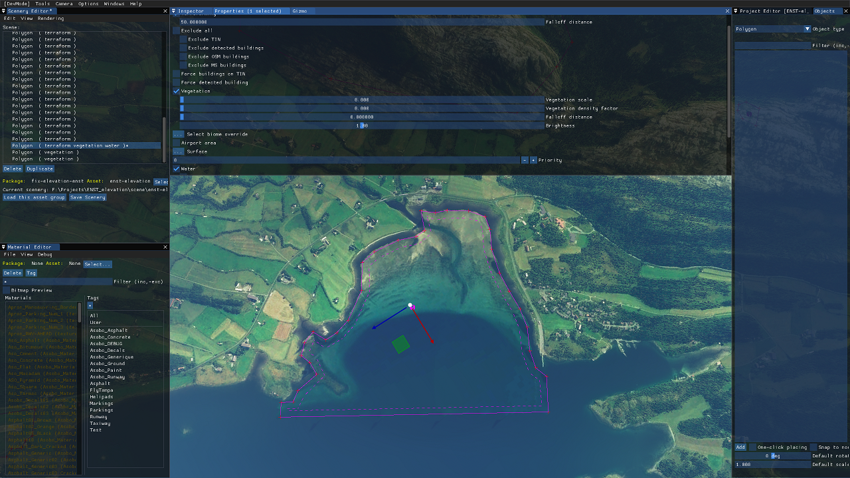Enable Exclude detected buildings checkbox

[184, 48]
